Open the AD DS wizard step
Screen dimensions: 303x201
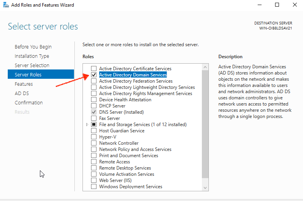click(22, 94)
